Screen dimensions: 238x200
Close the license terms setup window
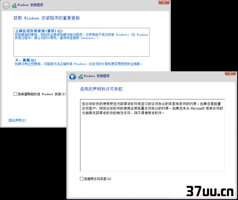tap(230, 73)
